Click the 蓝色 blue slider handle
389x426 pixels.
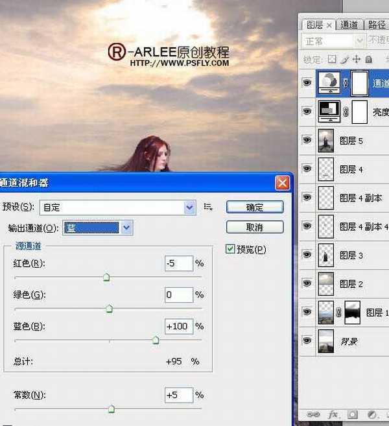point(156,340)
